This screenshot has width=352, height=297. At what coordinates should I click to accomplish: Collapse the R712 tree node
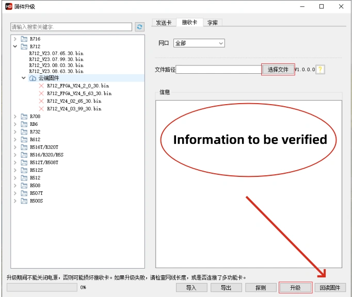pyautogui.click(x=15, y=46)
